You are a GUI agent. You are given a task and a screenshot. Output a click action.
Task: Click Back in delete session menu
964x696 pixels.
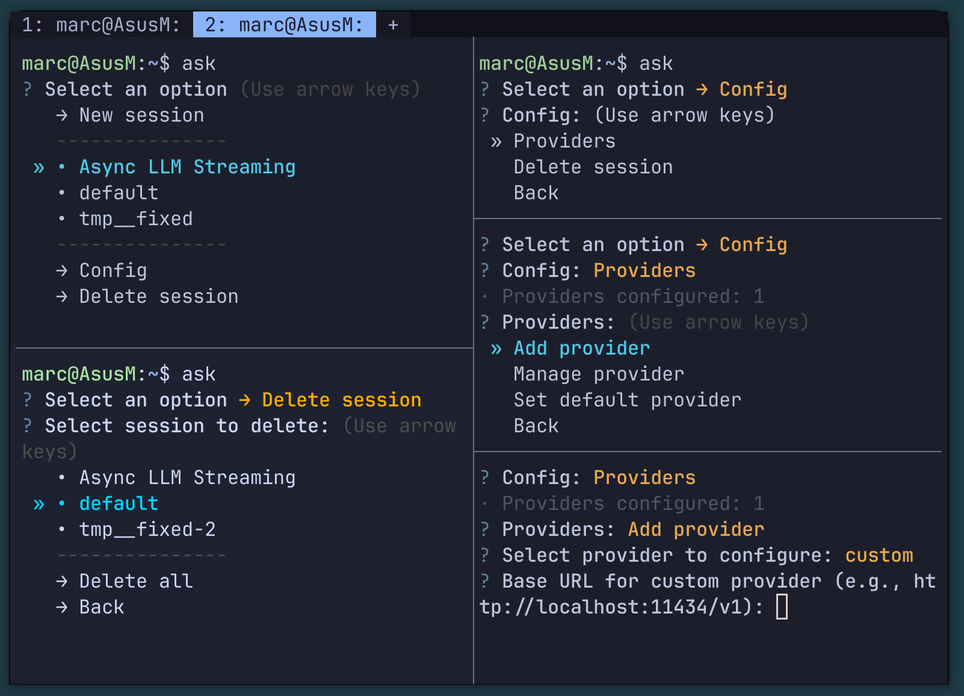pyautogui.click(x=102, y=607)
